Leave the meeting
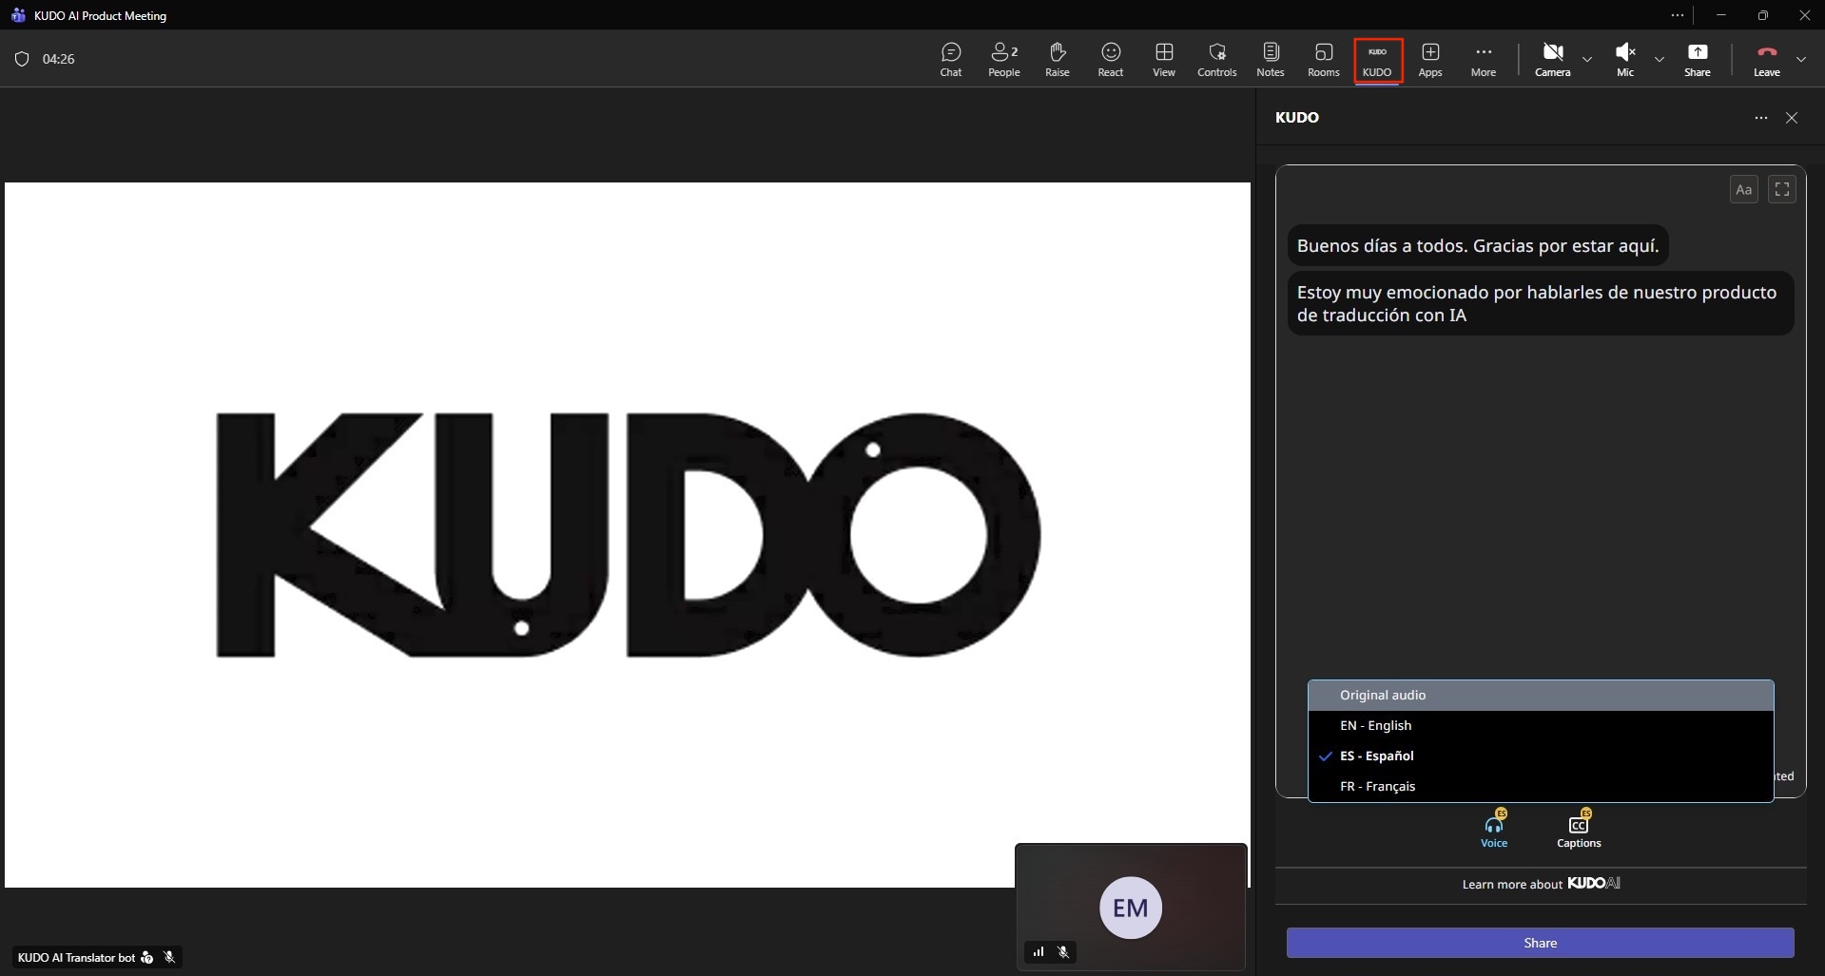 [1767, 59]
